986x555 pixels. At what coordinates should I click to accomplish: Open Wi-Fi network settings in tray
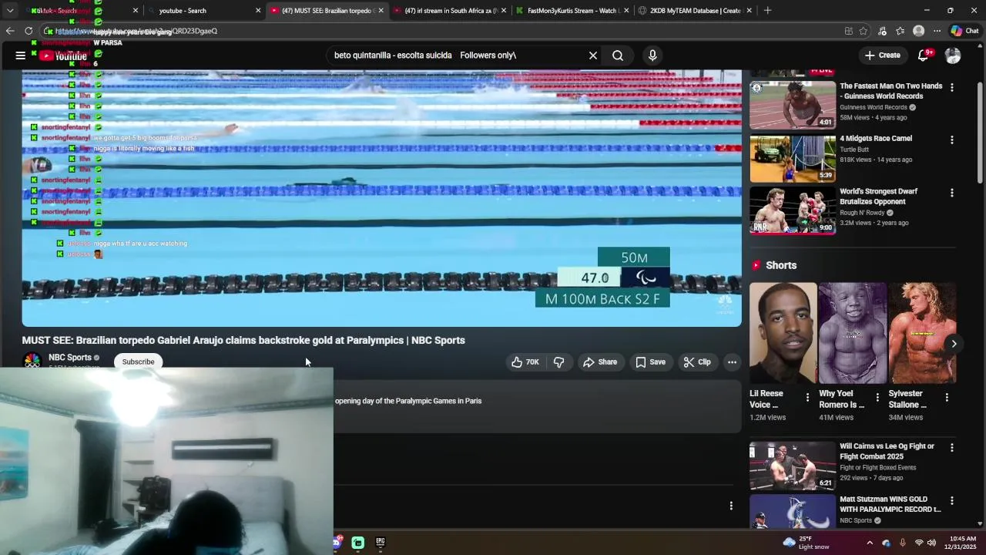918,543
